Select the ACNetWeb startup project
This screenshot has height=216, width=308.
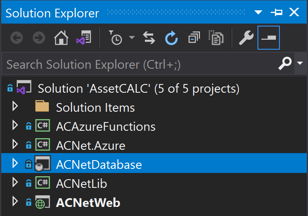(88, 203)
